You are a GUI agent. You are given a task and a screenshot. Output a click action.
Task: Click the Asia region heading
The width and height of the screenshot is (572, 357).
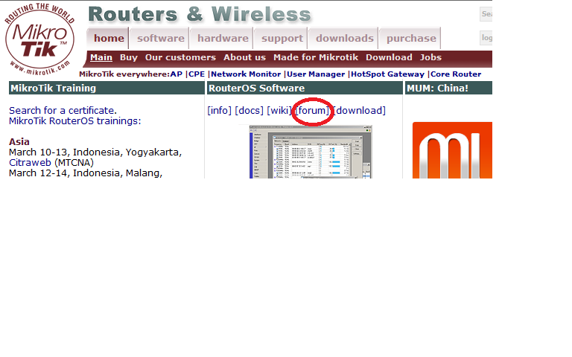point(19,142)
